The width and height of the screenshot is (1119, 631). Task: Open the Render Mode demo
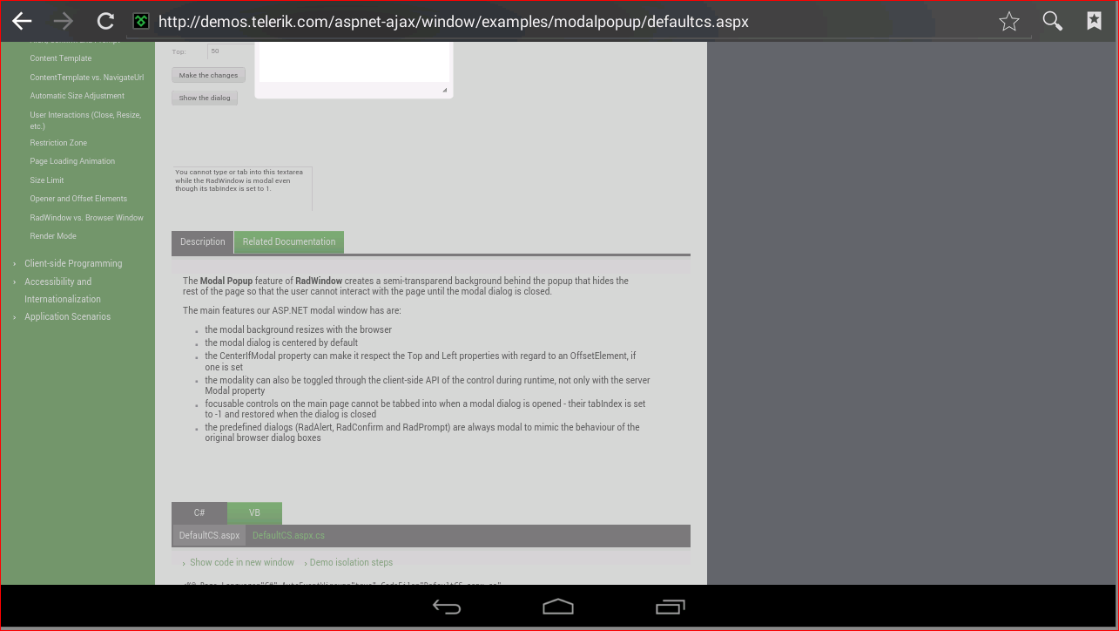[x=53, y=236]
